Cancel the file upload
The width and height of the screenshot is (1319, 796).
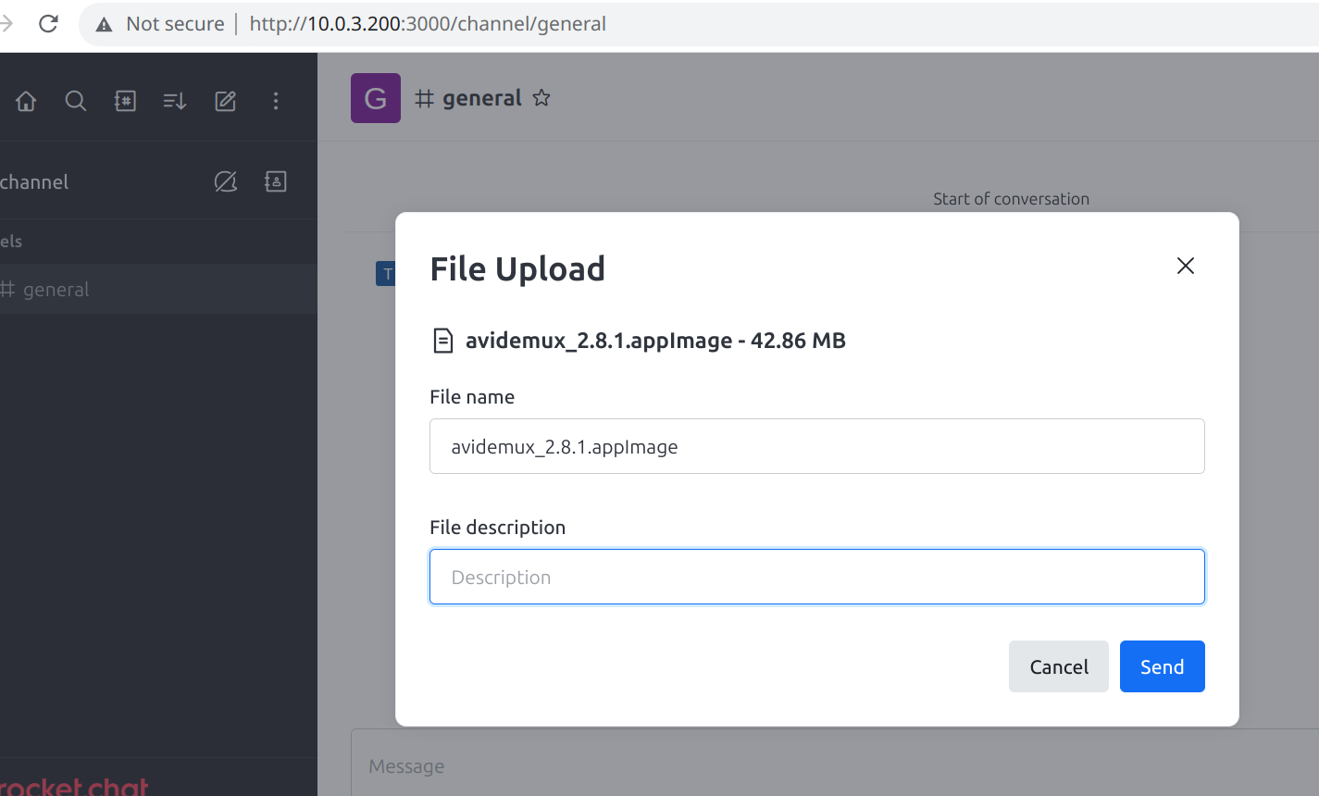pos(1058,666)
